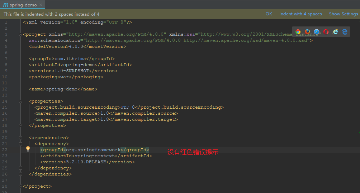Collapse the dependencies block at line 20
This screenshot has width=360, height=193.
(x=20, y=138)
